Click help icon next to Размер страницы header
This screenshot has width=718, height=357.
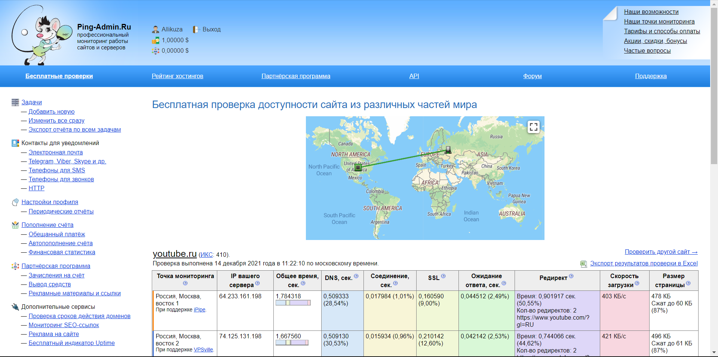point(688,283)
